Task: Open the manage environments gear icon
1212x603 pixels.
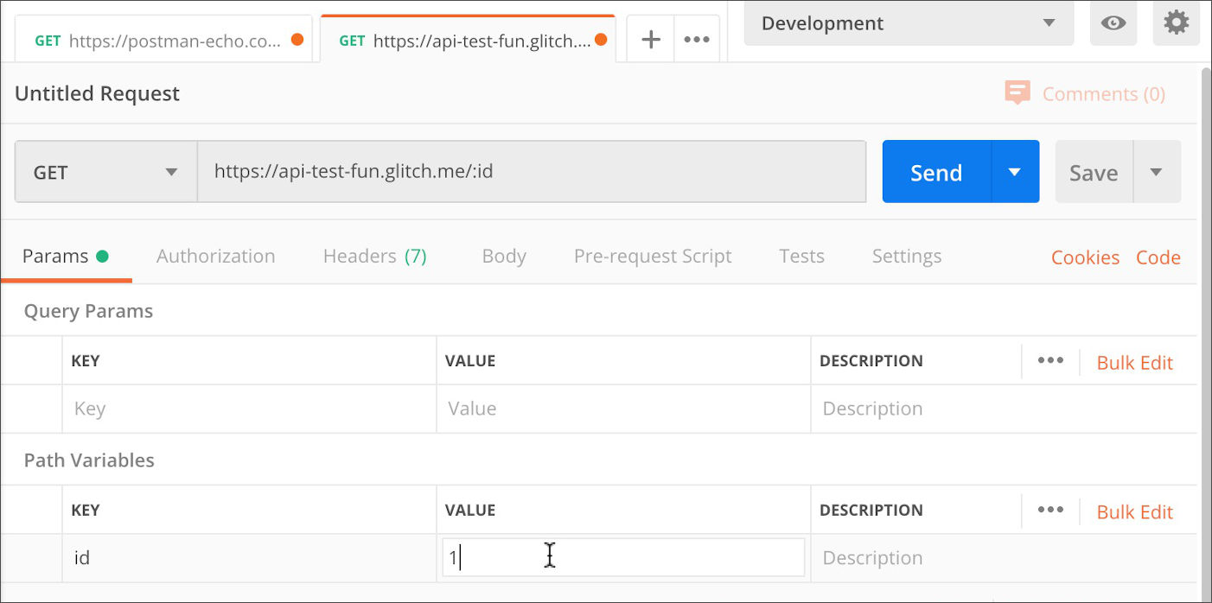Action: pos(1176,23)
